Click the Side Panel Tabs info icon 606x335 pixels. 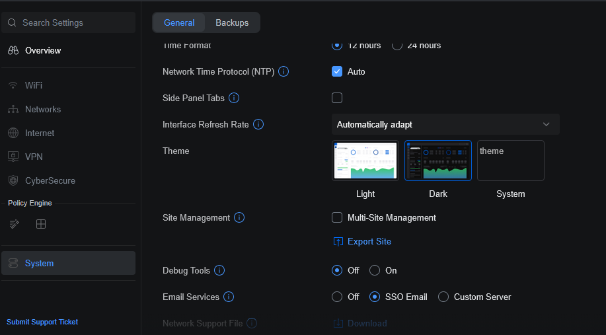(234, 98)
